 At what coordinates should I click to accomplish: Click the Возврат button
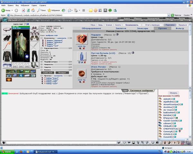(62, 73)
